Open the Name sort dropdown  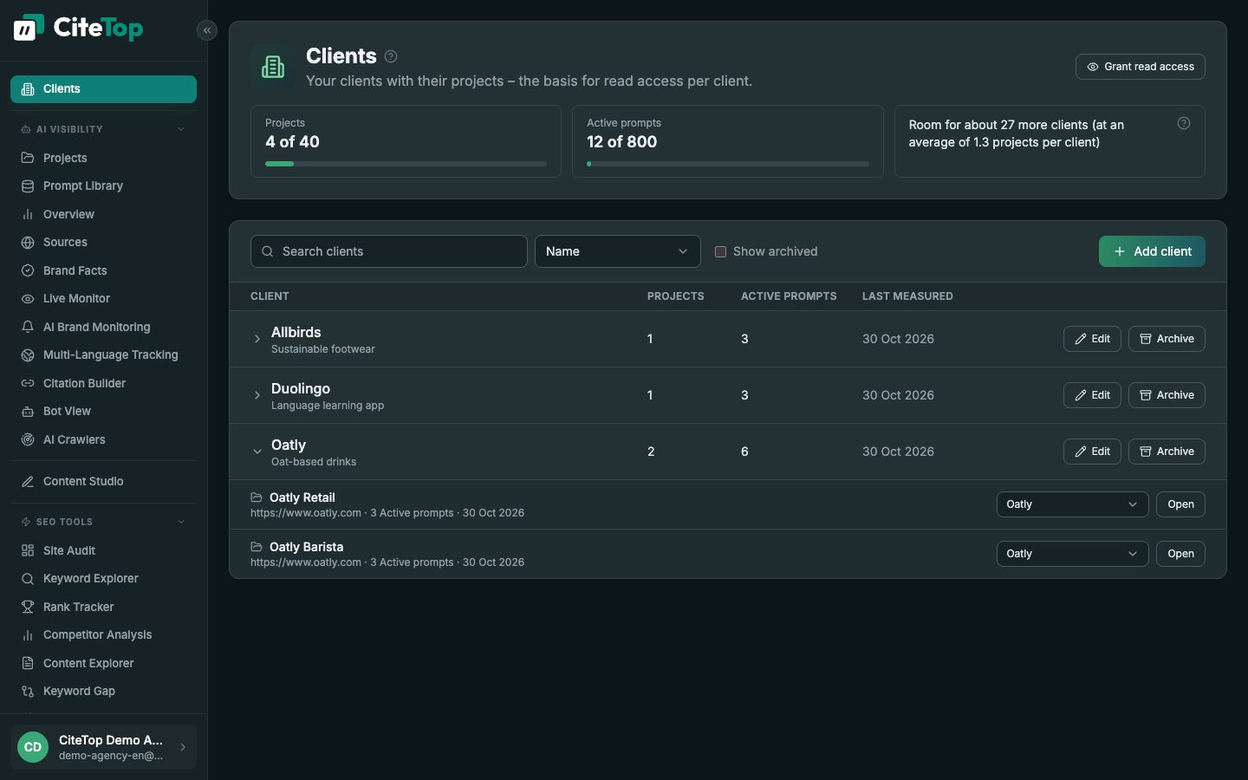click(x=617, y=251)
